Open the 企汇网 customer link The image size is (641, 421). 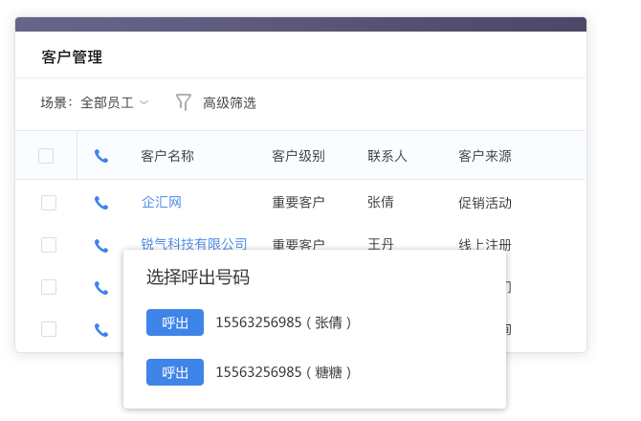162,203
